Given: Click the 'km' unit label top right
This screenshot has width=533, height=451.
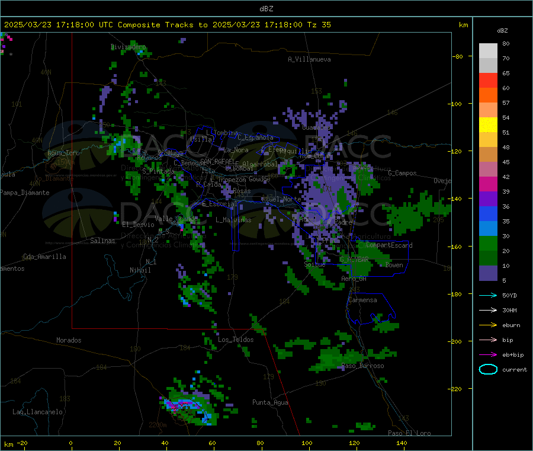Looking at the screenshot, I should point(463,25).
